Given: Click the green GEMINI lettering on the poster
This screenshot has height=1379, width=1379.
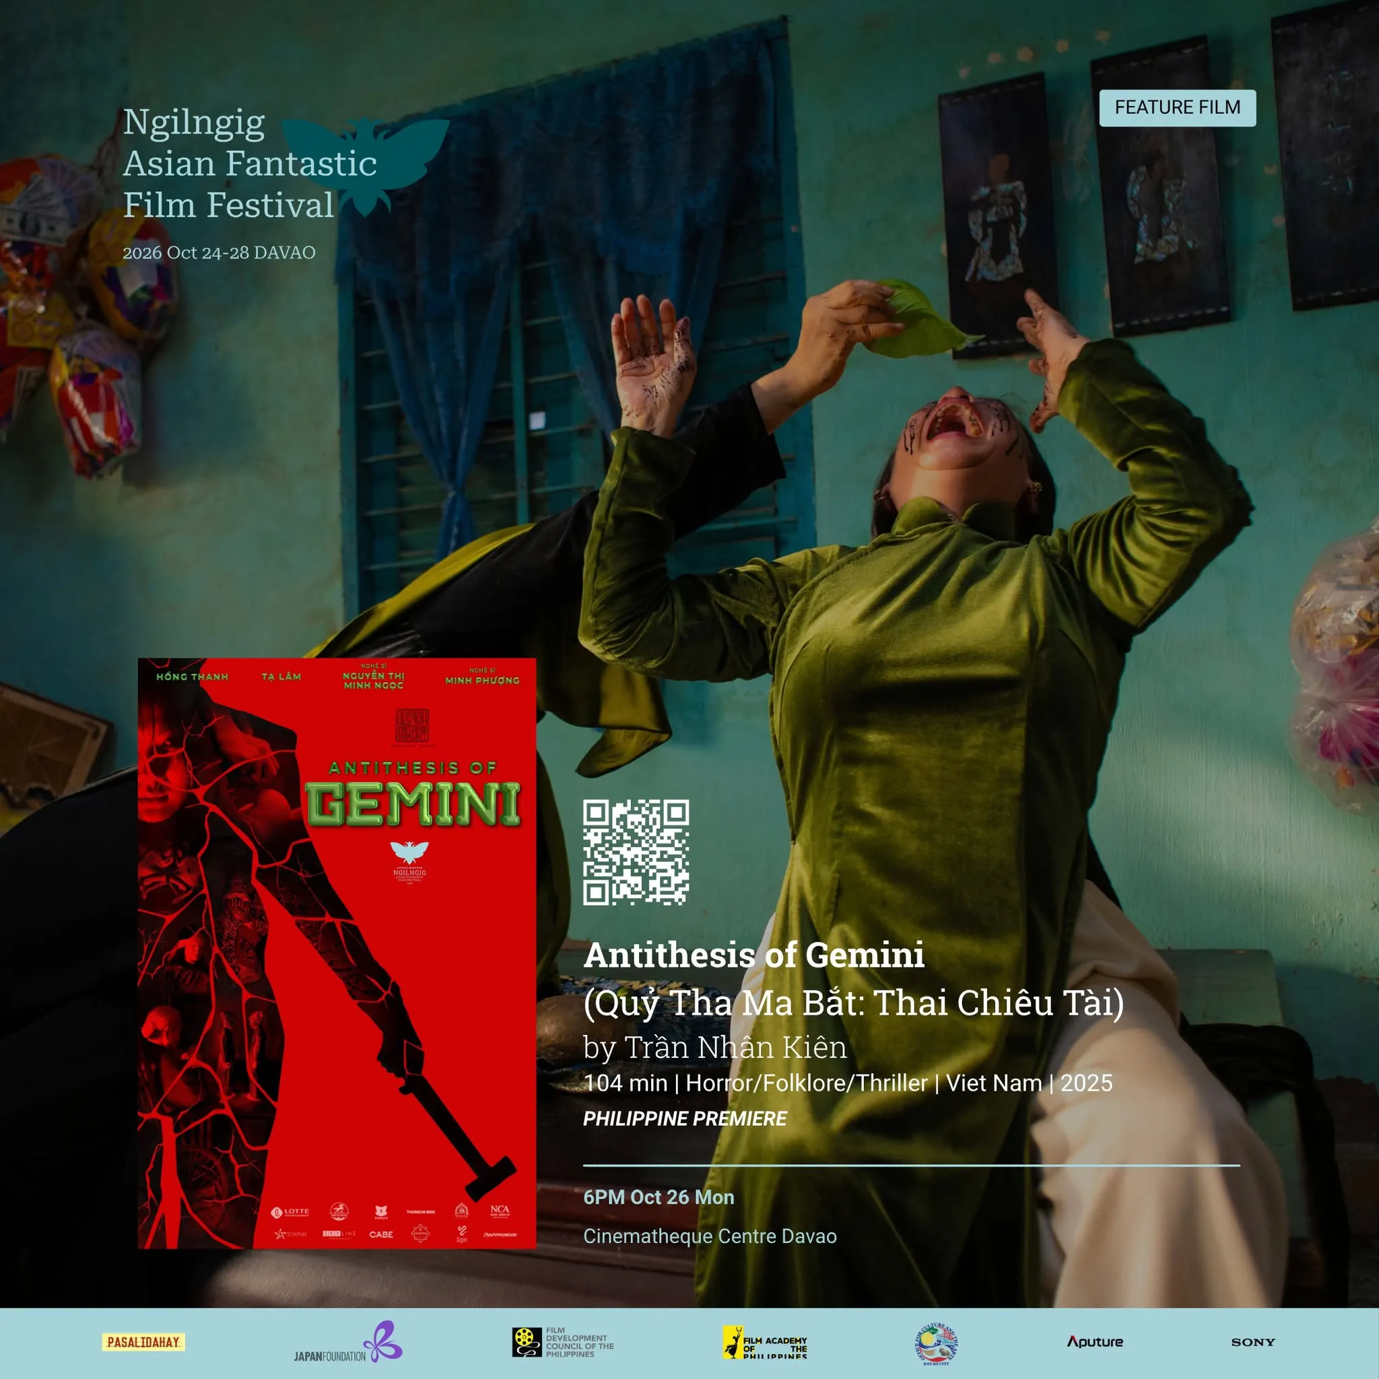Looking at the screenshot, I should 413,804.
